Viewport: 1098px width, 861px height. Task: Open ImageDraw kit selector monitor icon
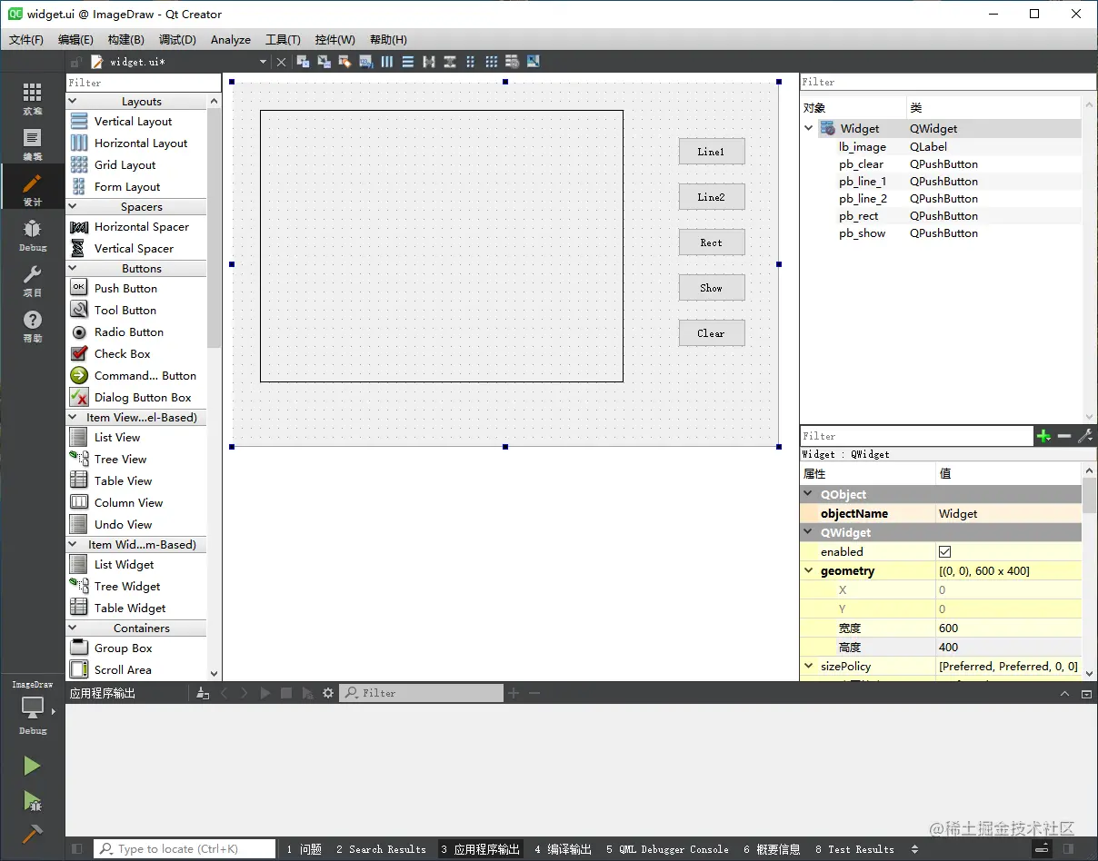tap(33, 707)
